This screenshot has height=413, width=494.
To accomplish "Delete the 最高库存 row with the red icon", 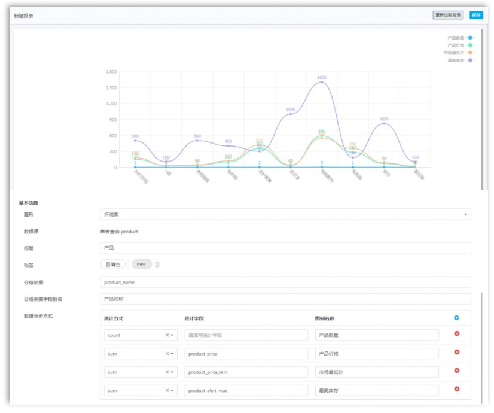I will point(456,388).
